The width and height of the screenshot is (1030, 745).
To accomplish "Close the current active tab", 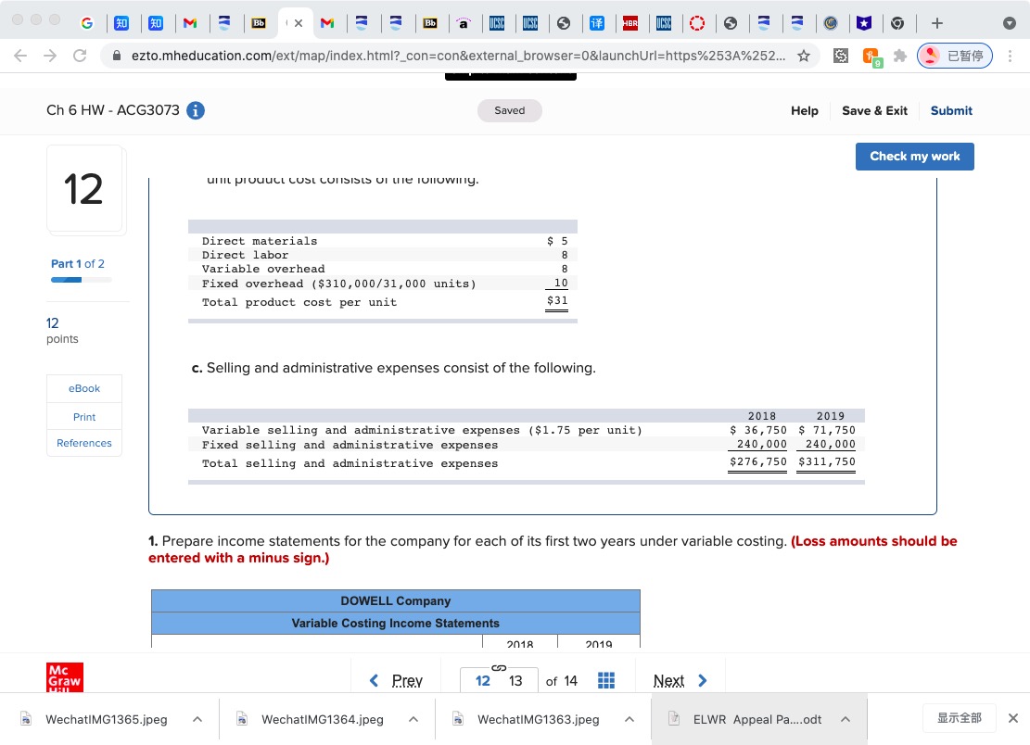I will [299, 23].
